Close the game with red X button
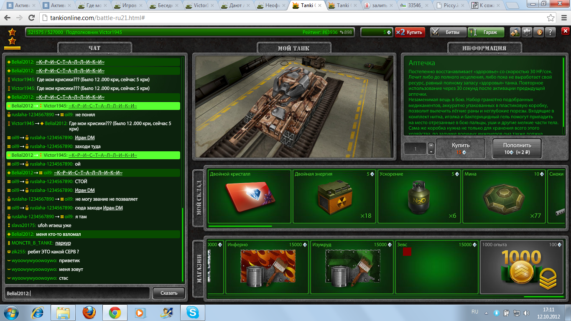The height and width of the screenshot is (321, 571). pyautogui.click(x=565, y=31)
